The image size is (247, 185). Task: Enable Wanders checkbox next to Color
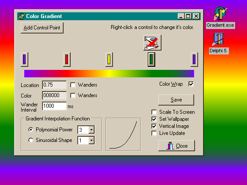(x=73, y=95)
